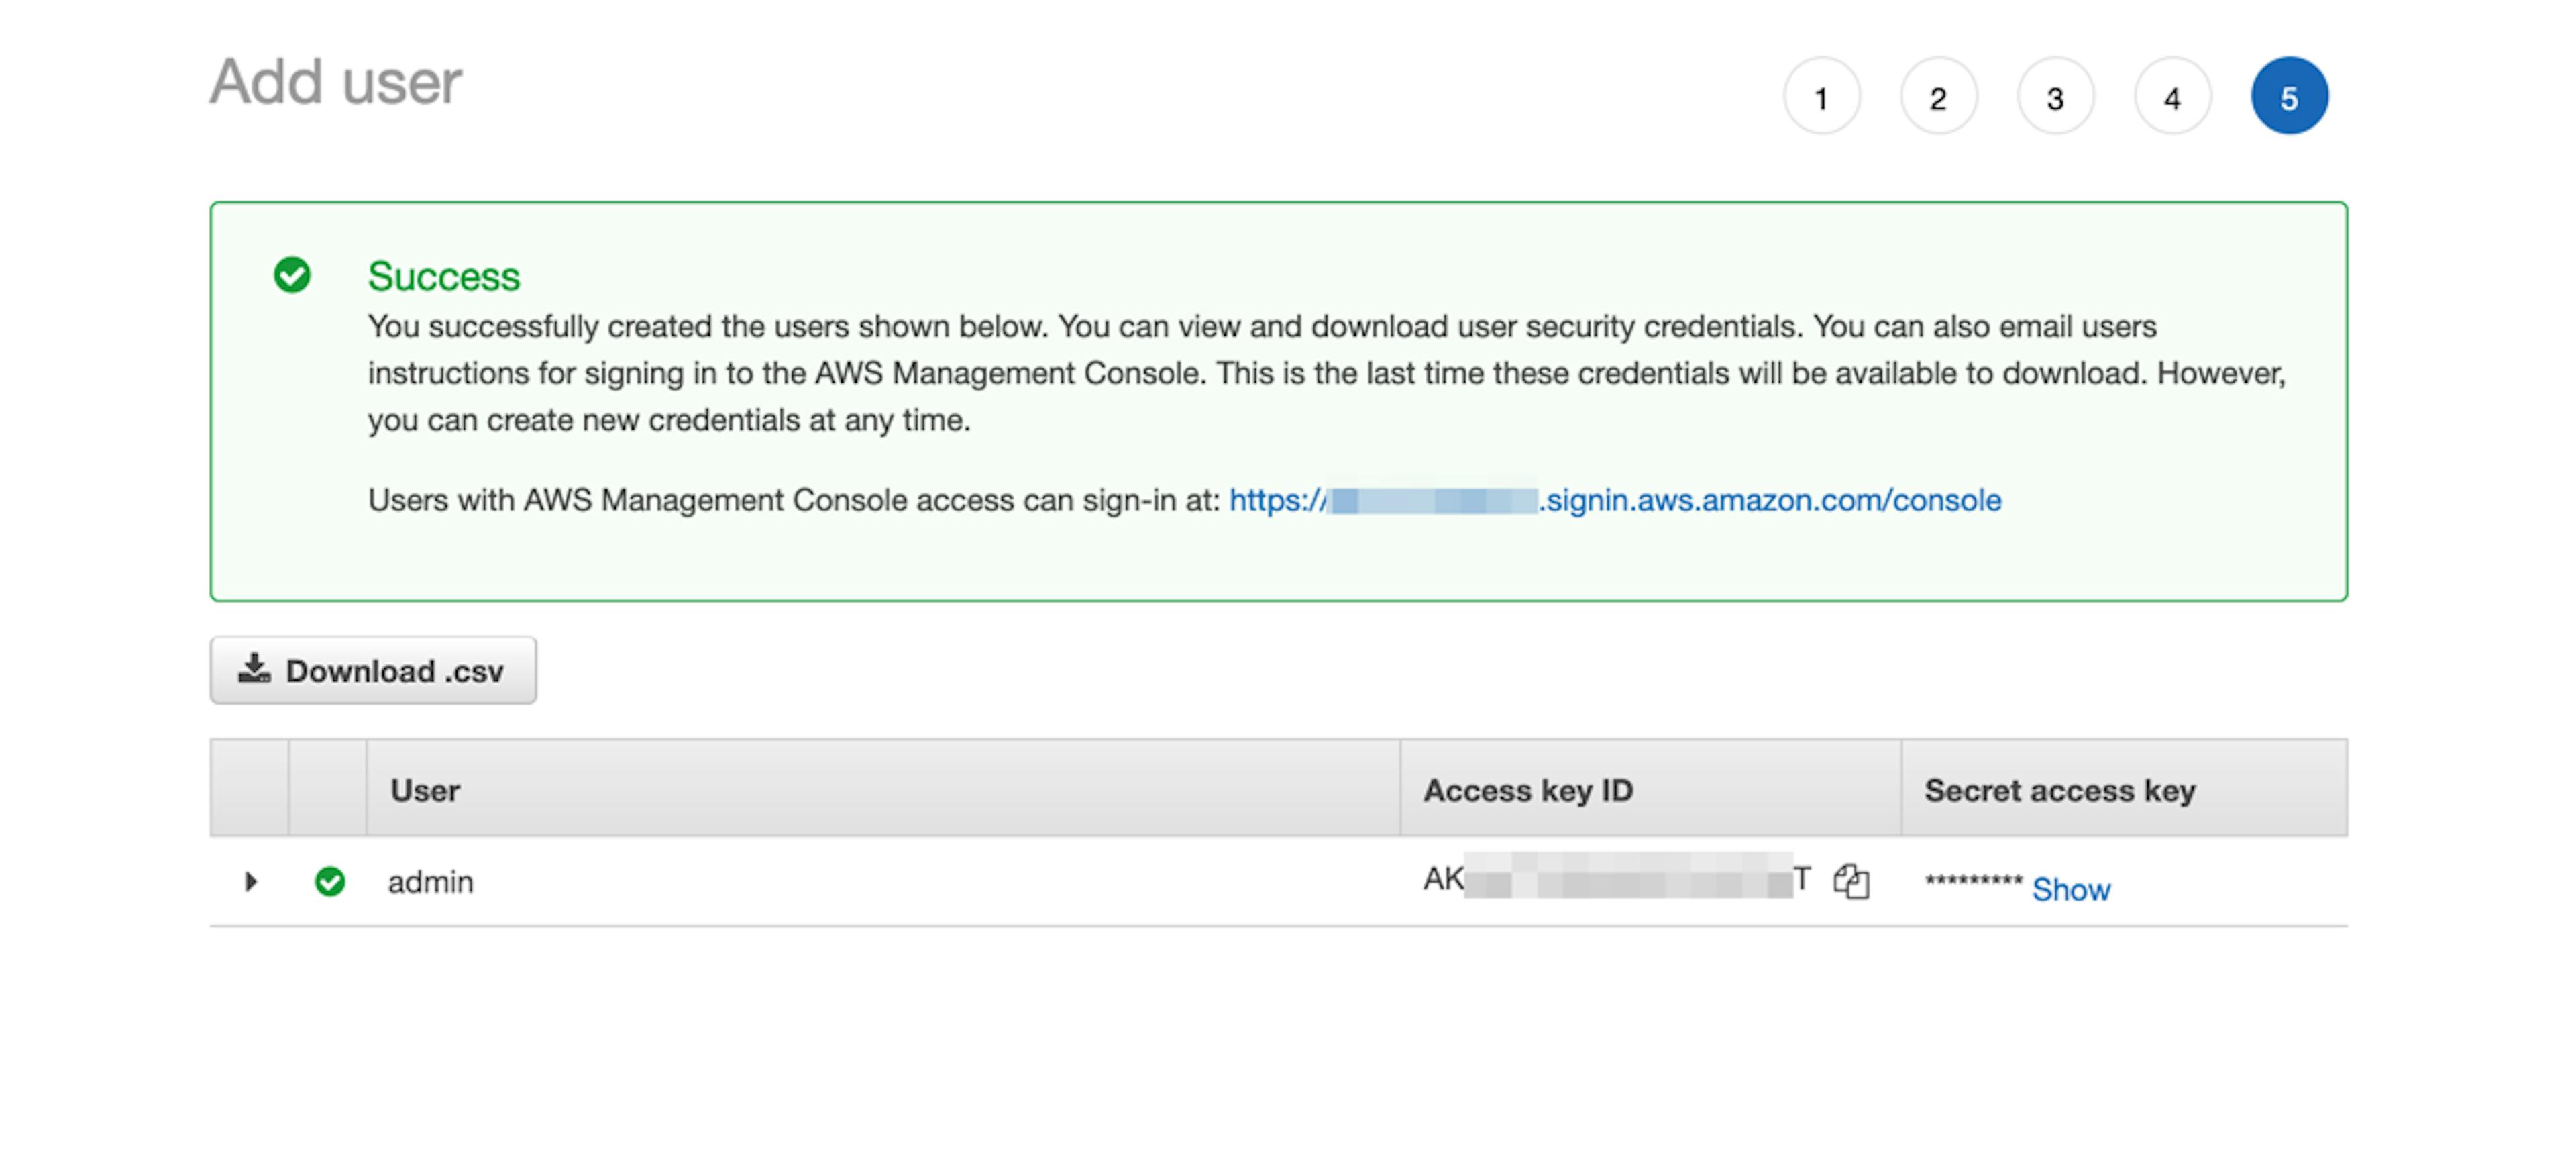This screenshot has width=2576, height=1155.
Task: Click the highlighted step 5 indicator
Action: (x=2289, y=97)
